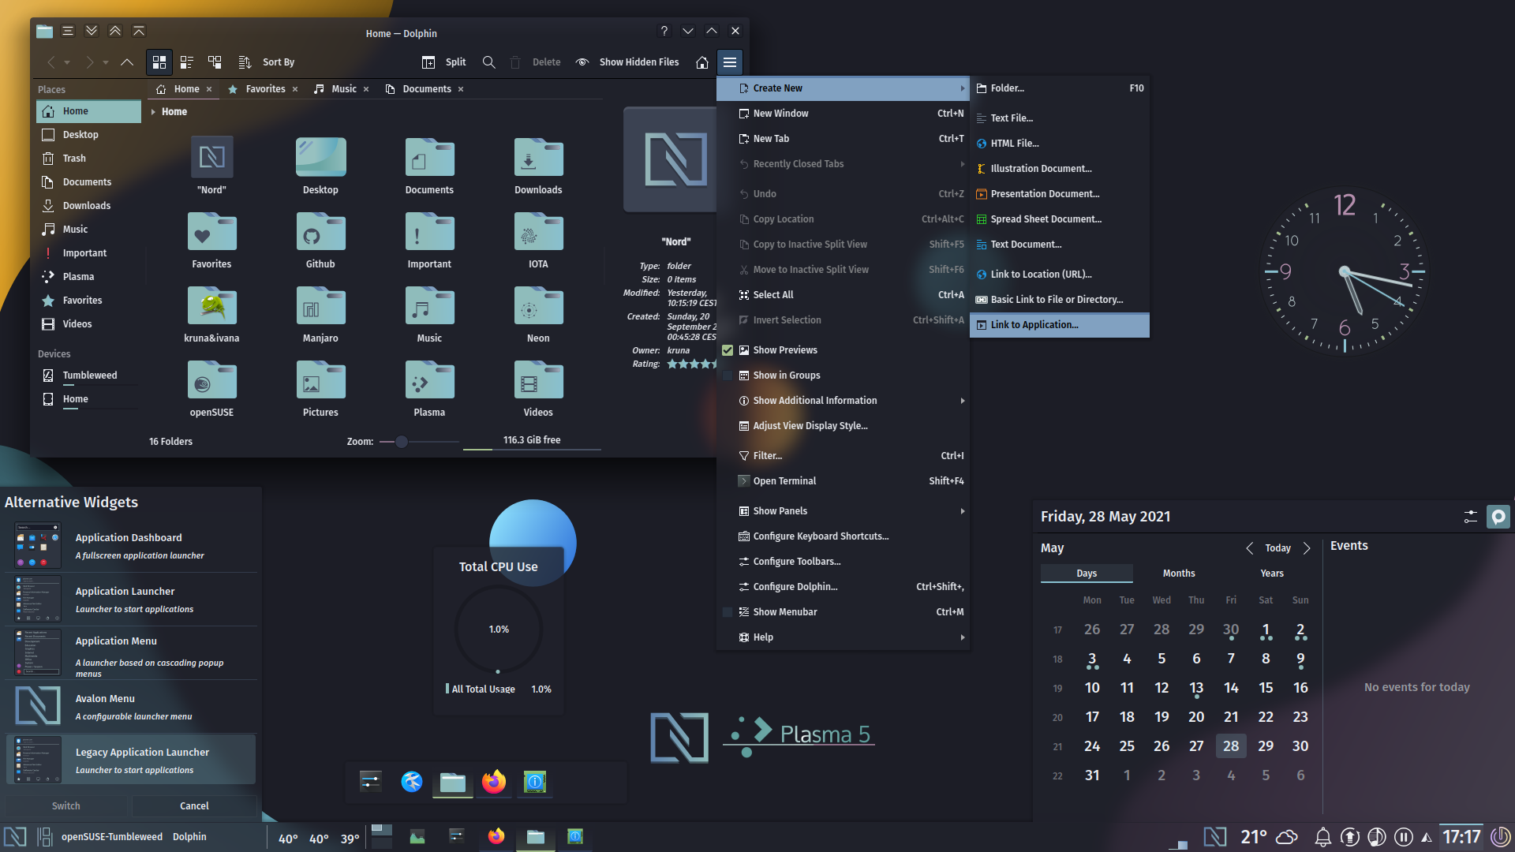The height and width of the screenshot is (852, 1515).
Task: Expand the Show Panels submenu
Action: tap(843, 511)
